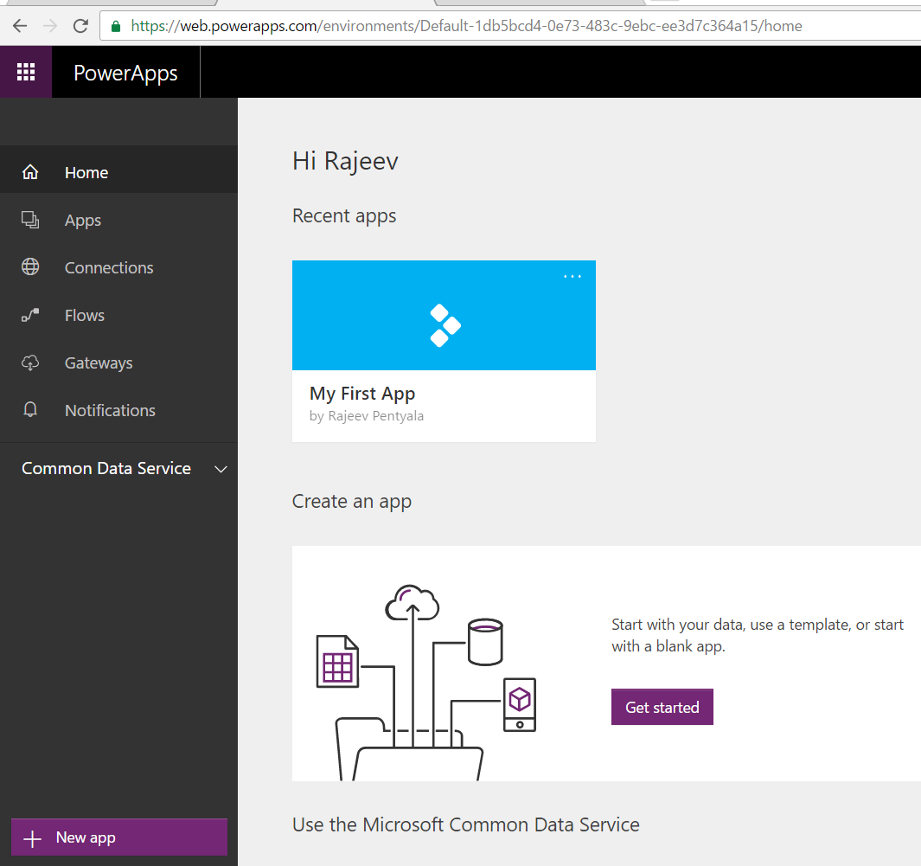Click the Notifications bell icon
The height and width of the screenshot is (866, 921).
tap(30, 410)
